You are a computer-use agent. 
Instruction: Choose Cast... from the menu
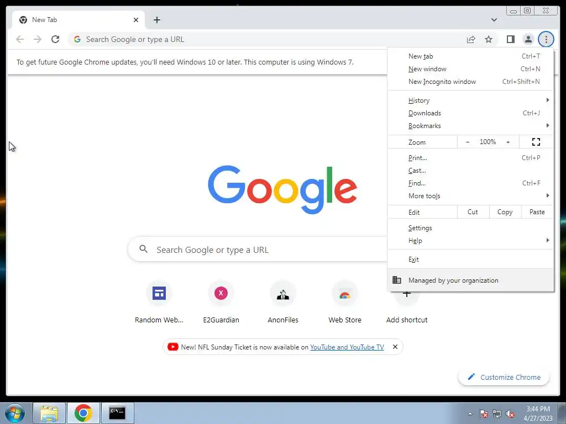470,171
